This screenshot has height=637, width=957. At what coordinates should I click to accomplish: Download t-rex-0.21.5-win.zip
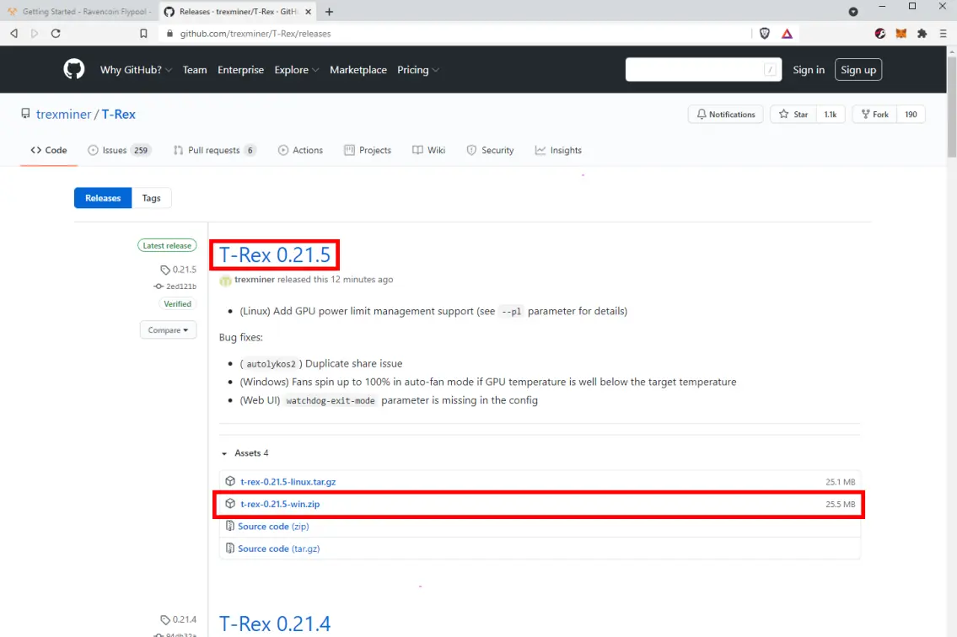(280, 504)
